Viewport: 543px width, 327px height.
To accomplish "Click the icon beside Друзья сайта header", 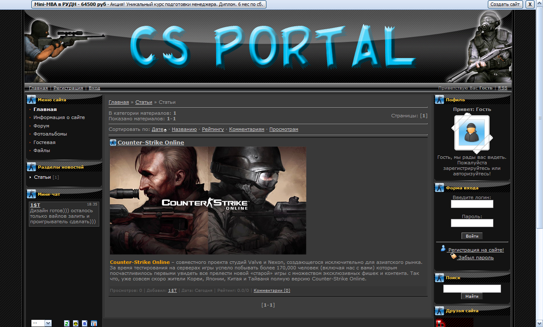I will pos(439,310).
